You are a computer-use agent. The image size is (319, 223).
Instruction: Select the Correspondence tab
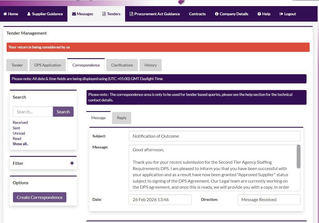pyautogui.click(x=86, y=65)
